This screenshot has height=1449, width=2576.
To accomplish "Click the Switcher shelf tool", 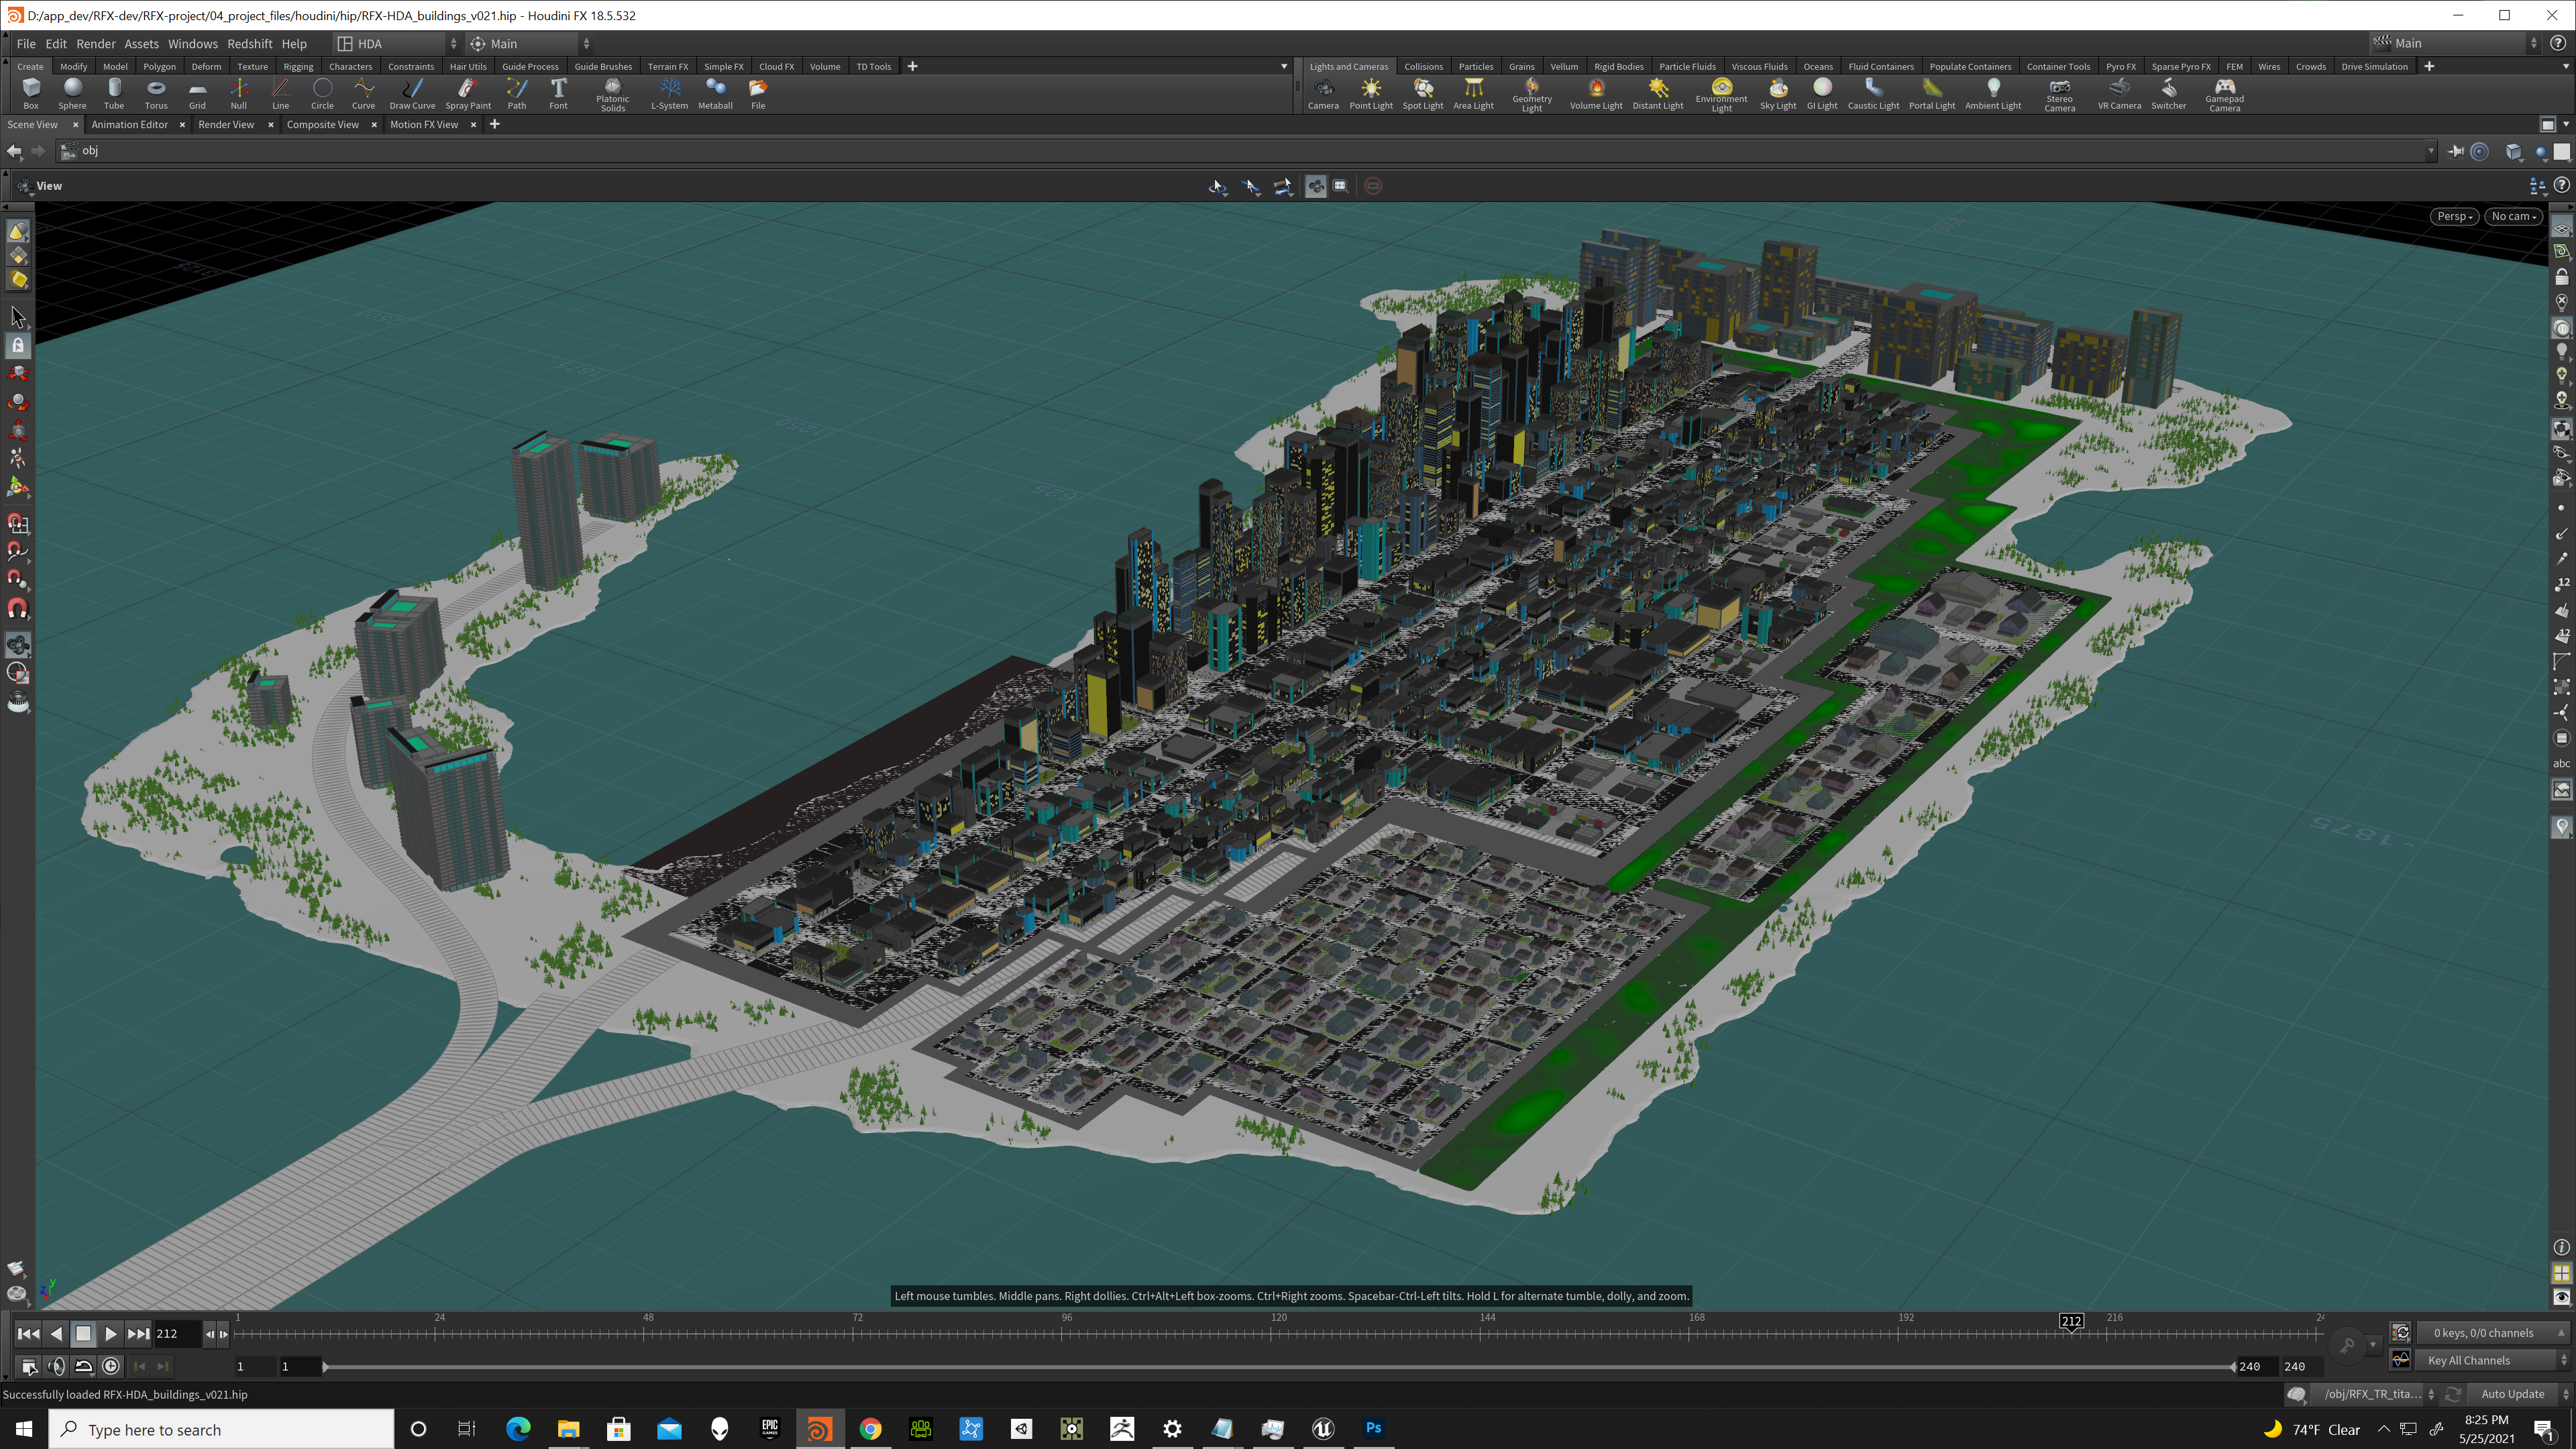I will click(2168, 93).
